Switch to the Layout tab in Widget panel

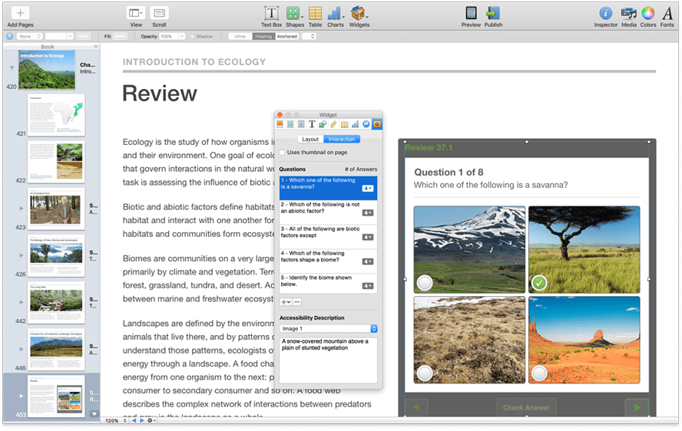(x=310, y=140)
